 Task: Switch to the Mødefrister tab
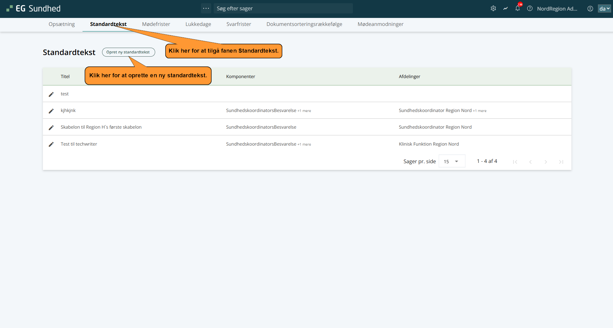coord(156,24)
